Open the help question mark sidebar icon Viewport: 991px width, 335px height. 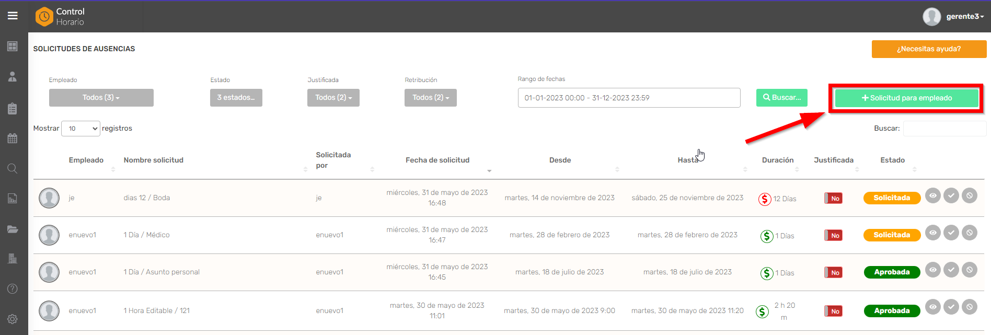click(13, 288)
